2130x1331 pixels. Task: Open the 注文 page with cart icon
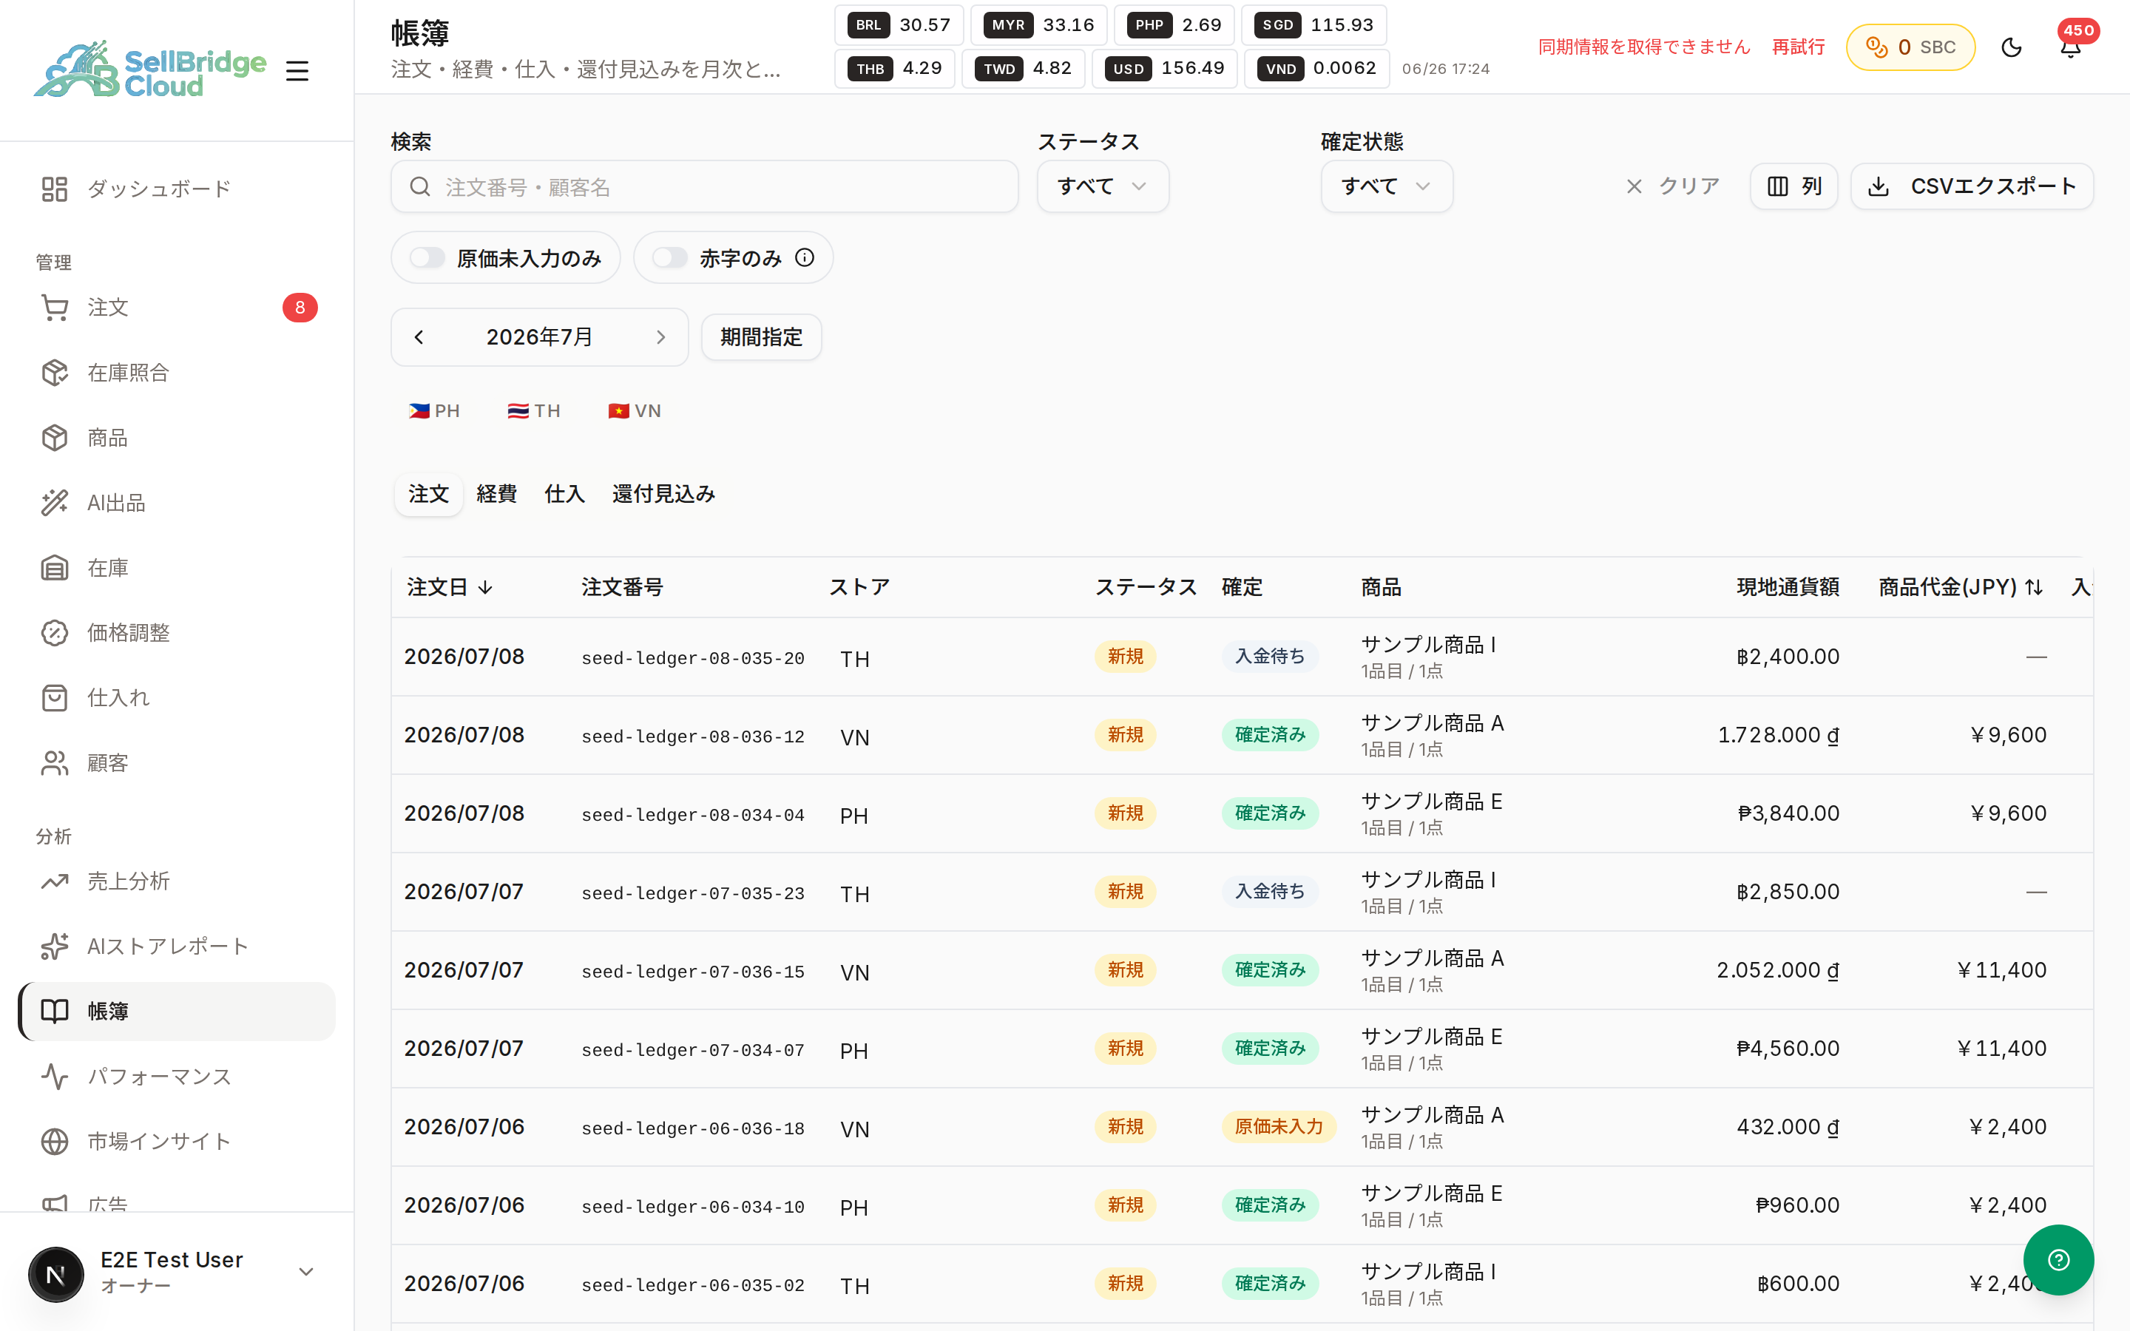coord(176,307)
